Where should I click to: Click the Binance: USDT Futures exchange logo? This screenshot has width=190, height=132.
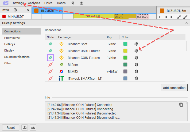61,51
